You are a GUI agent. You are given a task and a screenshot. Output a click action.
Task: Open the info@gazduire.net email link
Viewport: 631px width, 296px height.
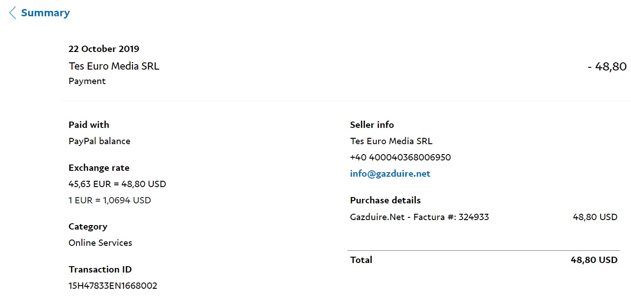[x=390, y=174]
